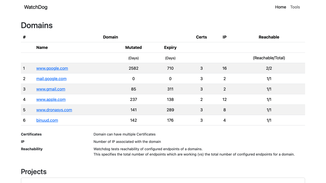The width and height of the screenshot is (326, 183).
Task: Click IP count 4 in binuud.com row
Action: tap(224, 120)
